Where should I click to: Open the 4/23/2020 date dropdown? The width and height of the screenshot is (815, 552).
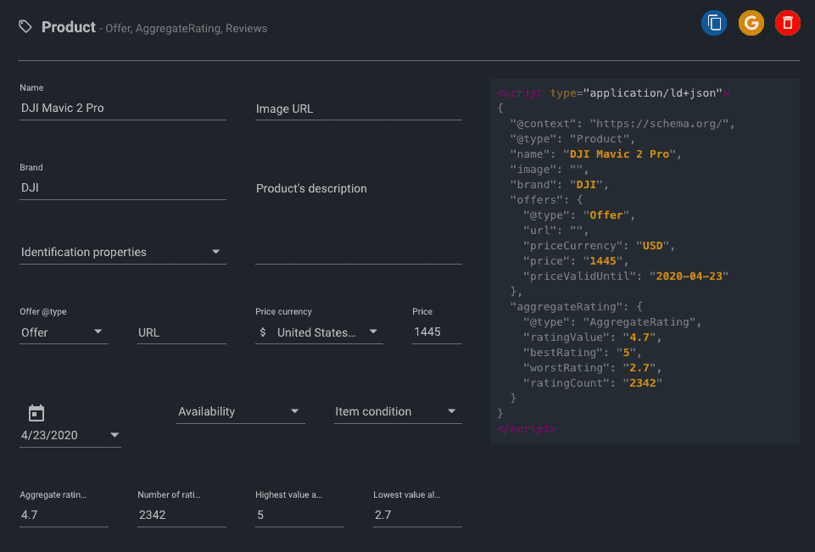(70, 435)
